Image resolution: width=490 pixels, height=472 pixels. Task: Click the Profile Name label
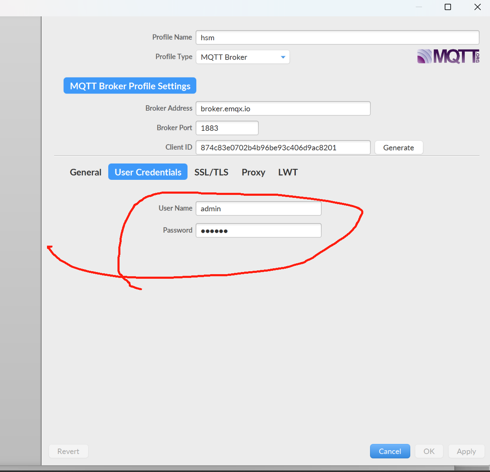point(172,37)
